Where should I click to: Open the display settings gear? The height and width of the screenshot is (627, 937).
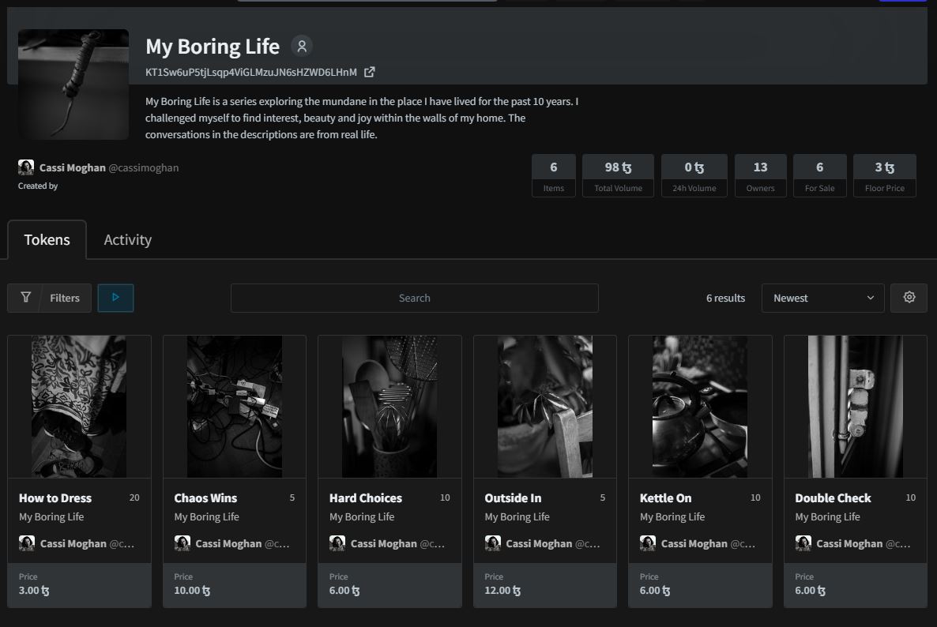(x=909, y=298)
